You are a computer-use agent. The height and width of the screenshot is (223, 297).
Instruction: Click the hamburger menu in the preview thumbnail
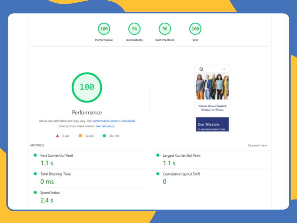[224, 69]
